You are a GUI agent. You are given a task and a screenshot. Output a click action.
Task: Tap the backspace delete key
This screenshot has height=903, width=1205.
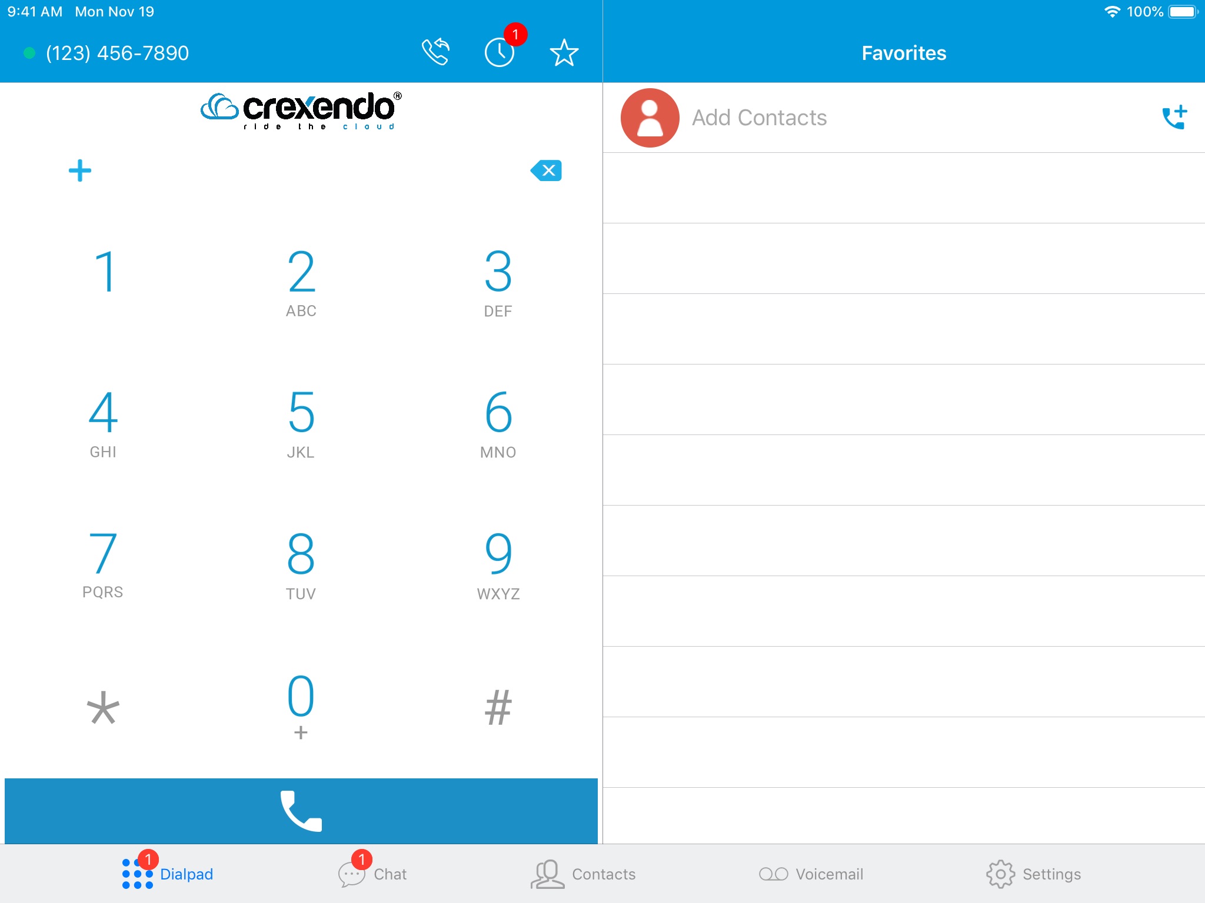[545, 170]
